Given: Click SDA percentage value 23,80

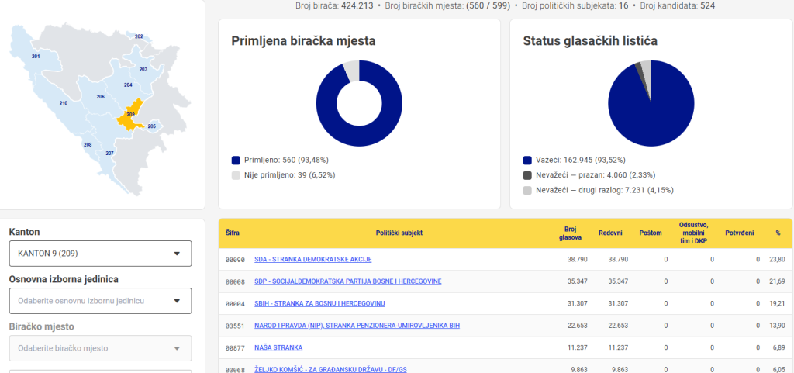Looking at the screenshot, I should tap(777, 259).
